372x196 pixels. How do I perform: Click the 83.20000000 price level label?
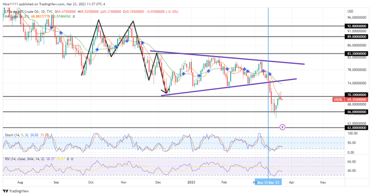[x=357, y=54]
